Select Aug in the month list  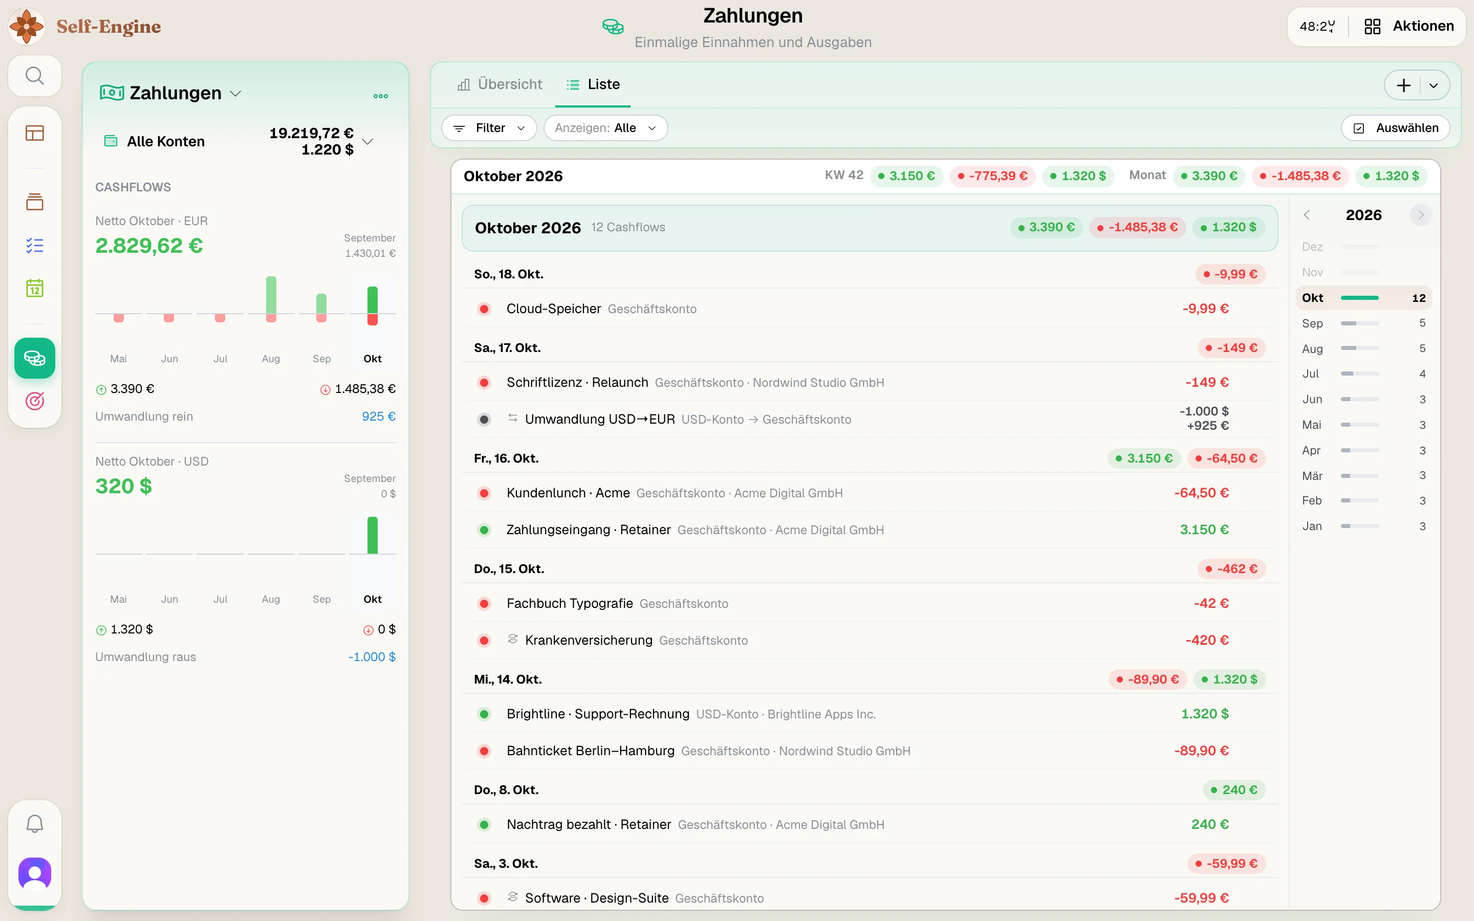[x=1363, y=349]
